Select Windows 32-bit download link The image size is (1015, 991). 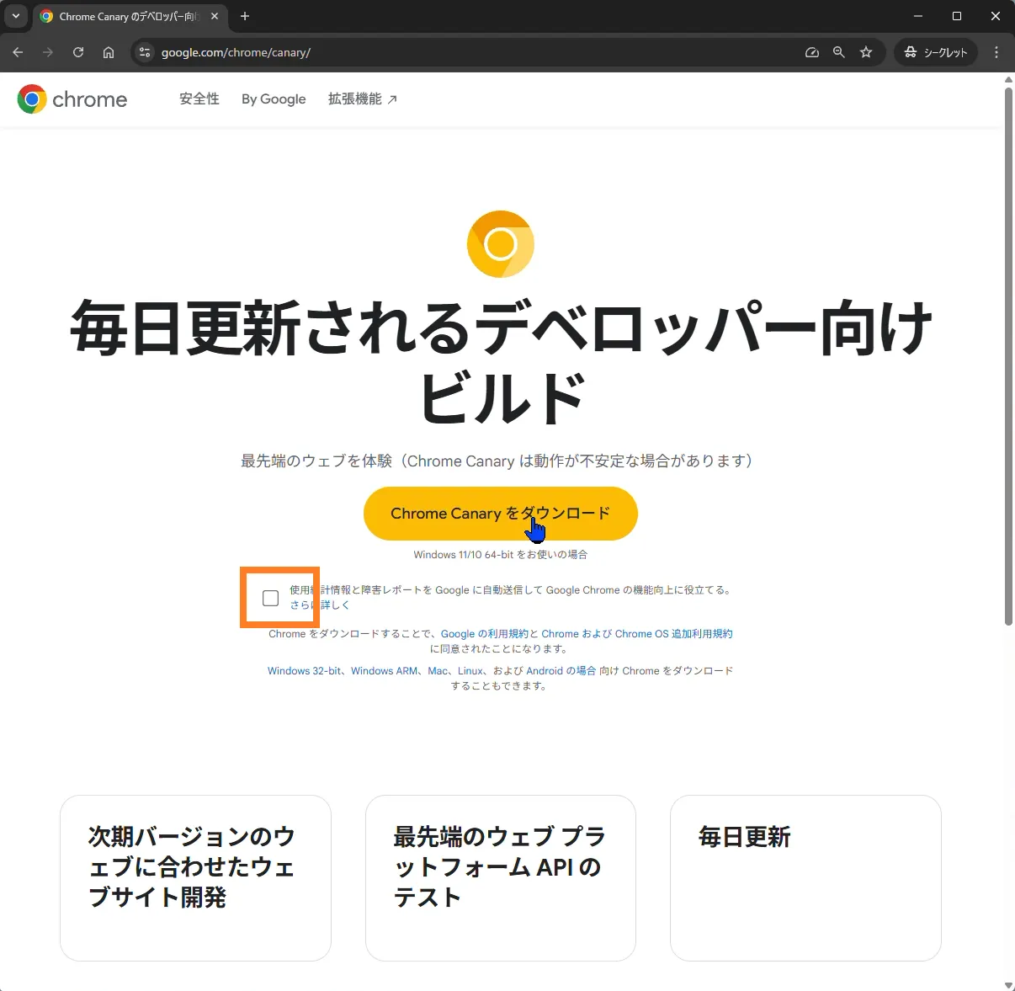pyautogui.click(x=305, y=671)
